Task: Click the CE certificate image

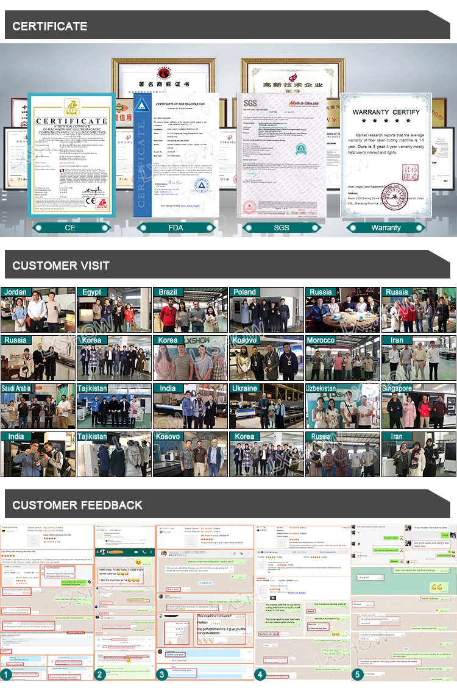Action: 71,155
